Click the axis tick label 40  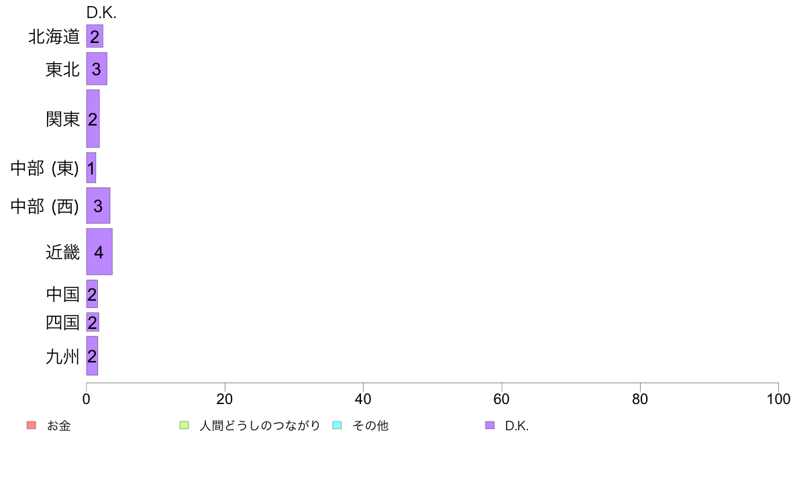coord(363,399)
